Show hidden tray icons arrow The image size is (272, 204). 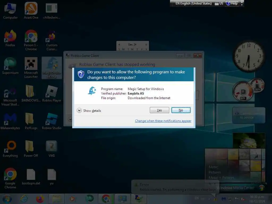coord(209,199)
